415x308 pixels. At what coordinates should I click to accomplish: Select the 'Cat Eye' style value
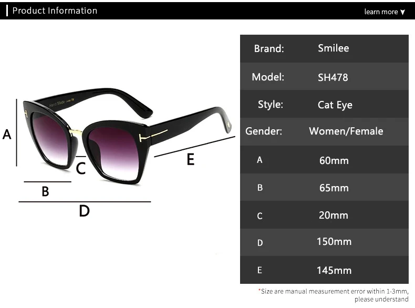[335, 105]
